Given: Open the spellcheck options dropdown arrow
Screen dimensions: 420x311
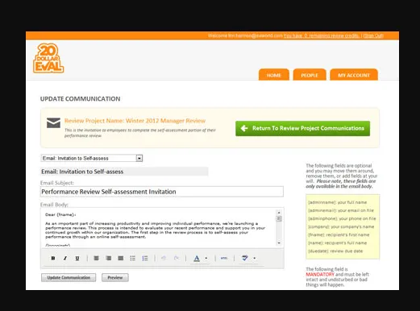Looking at the screenshot, I should tap(254, 259).
